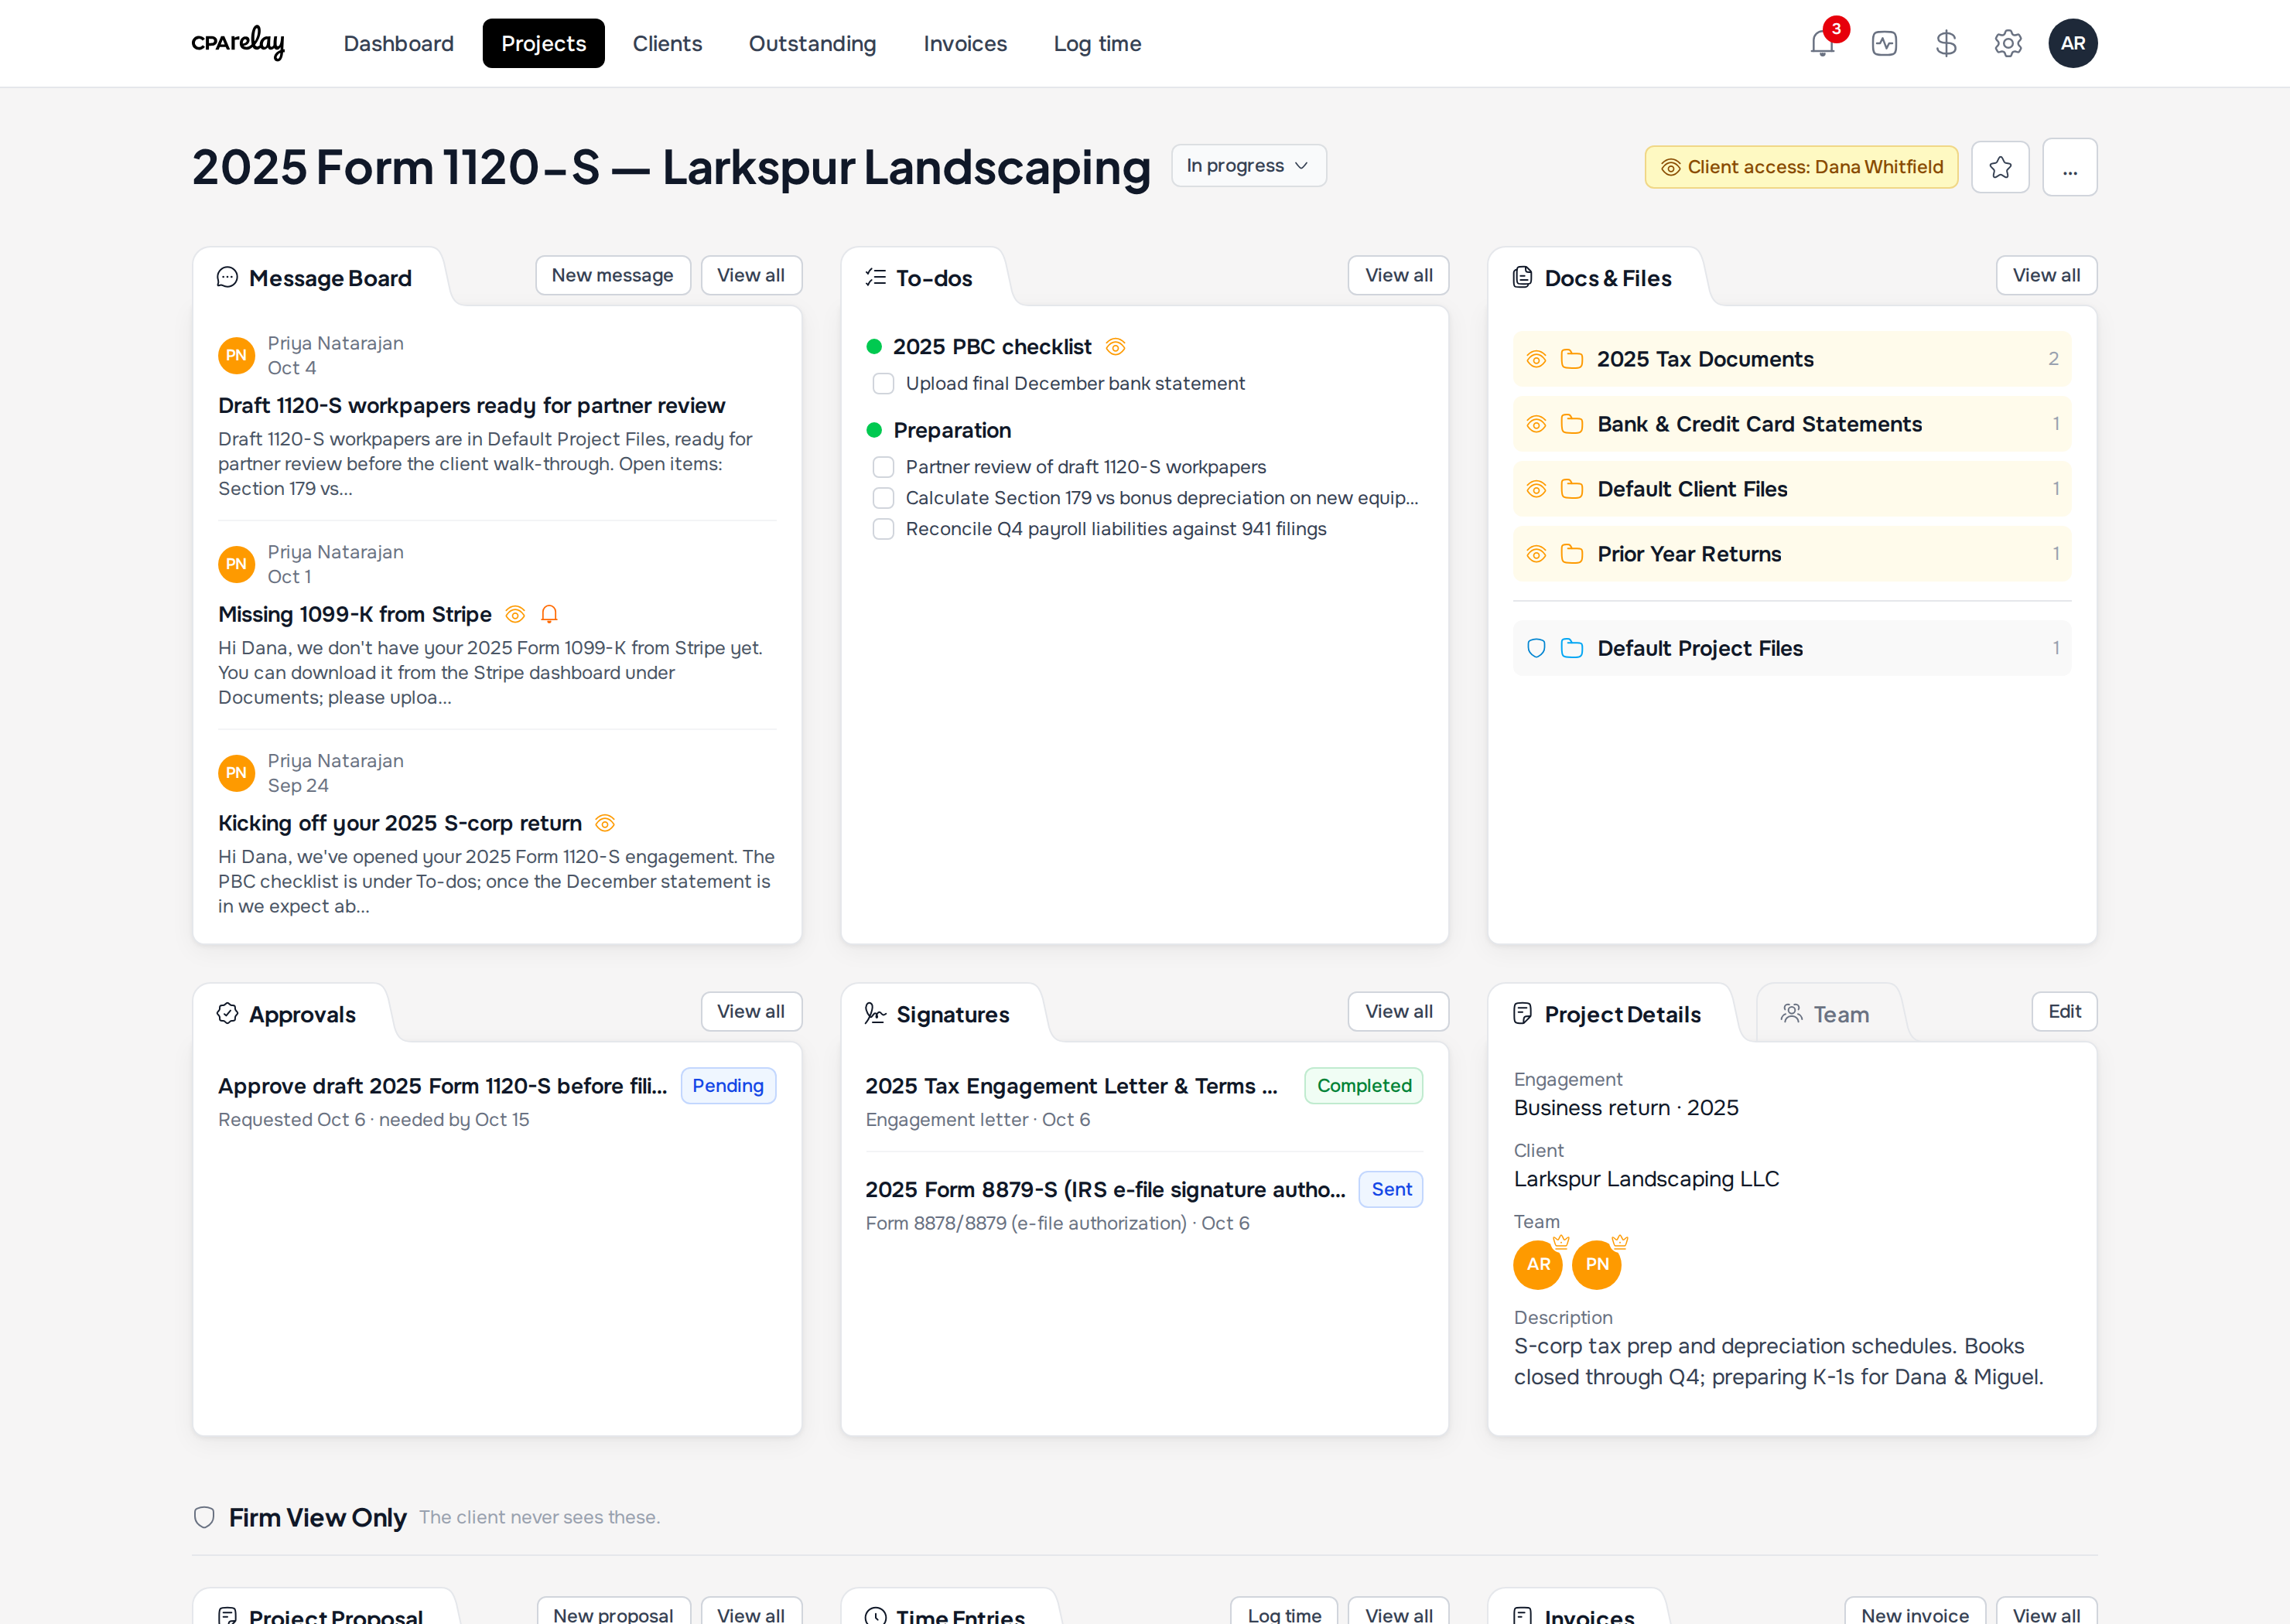Open the settings gear
The width and height of the screenshot is (2290, 1624).
[2008, 43]
